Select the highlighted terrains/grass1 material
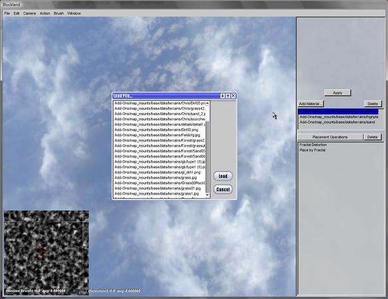The width and height of the screenshot is (388, 299). (x=338, y=112)
